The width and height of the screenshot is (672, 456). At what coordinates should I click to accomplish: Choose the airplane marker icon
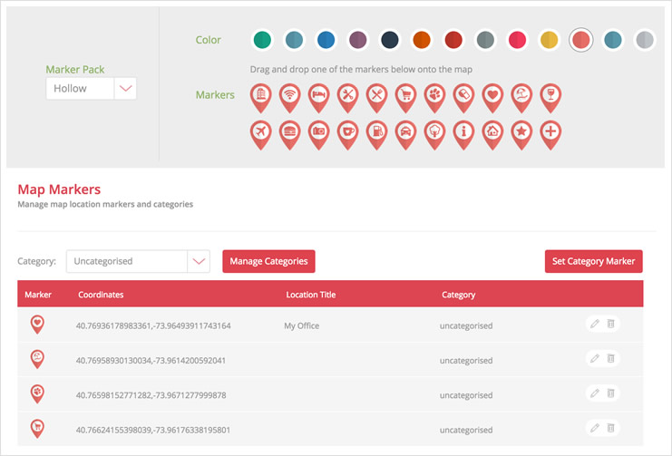[x=260, y=131]
